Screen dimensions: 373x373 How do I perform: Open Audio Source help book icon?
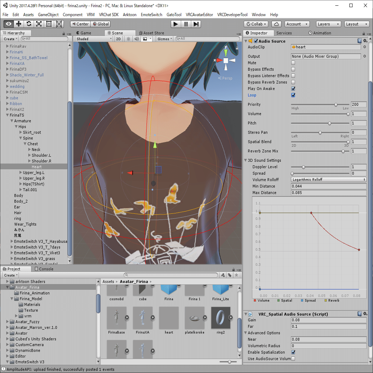[x=359, y=41]
